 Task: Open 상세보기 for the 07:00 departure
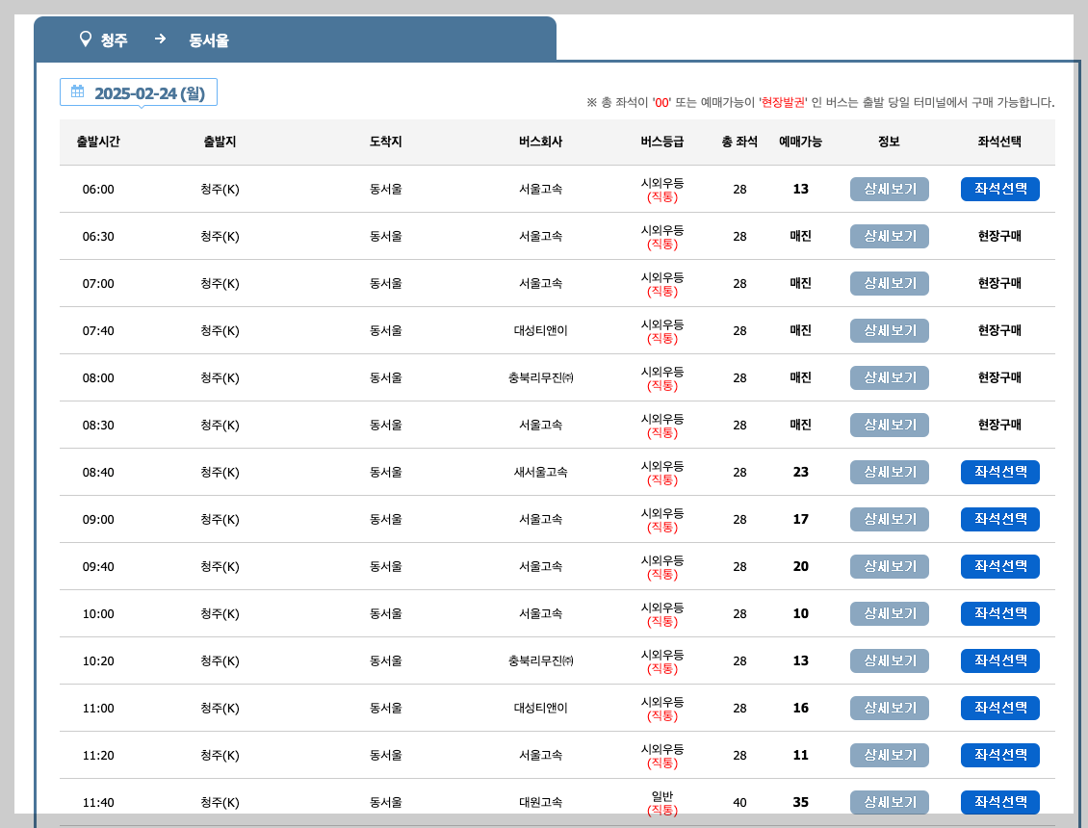tap(889, 283)
